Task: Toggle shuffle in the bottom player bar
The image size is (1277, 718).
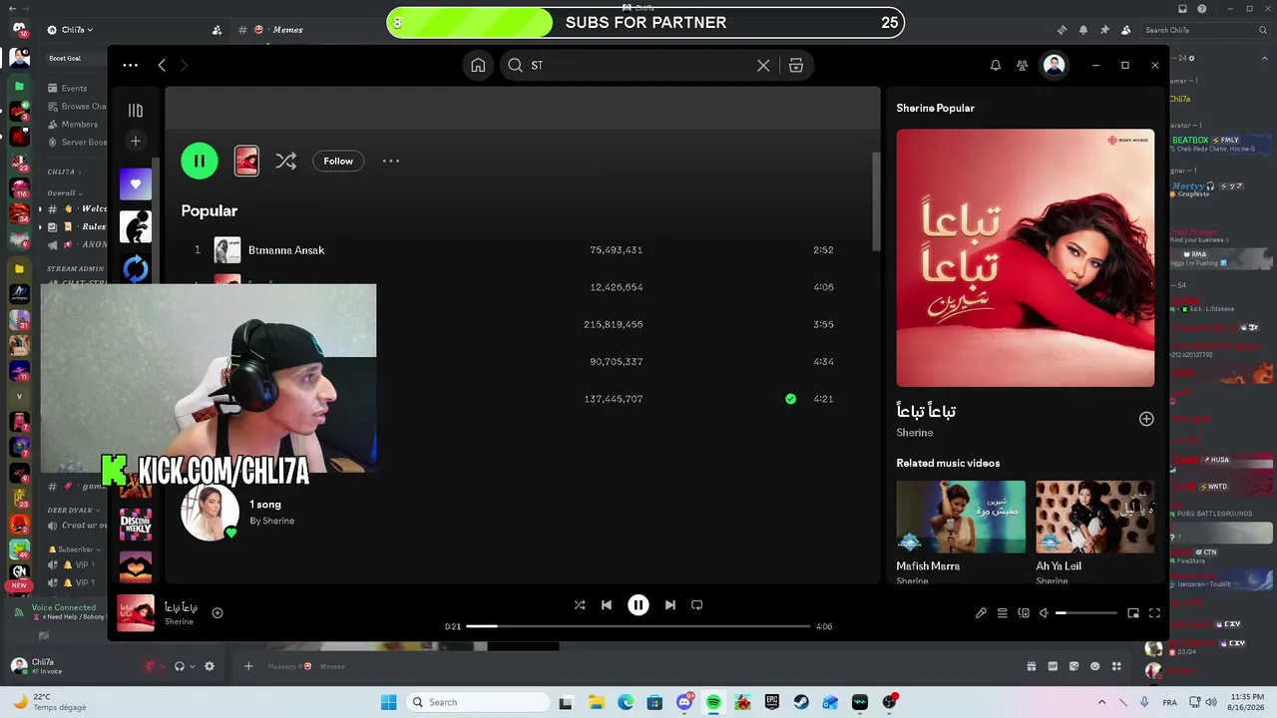Action: click(x=580, y=604)
